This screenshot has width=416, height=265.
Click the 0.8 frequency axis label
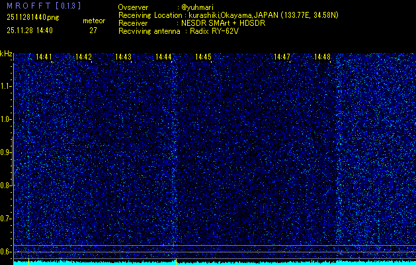coord(5,185)
